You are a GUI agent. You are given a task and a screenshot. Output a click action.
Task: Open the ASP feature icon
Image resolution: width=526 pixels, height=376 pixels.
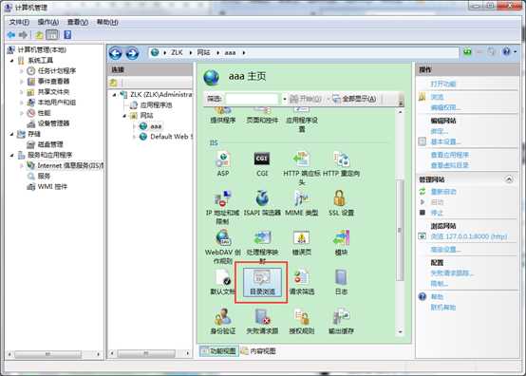[223, 163]
